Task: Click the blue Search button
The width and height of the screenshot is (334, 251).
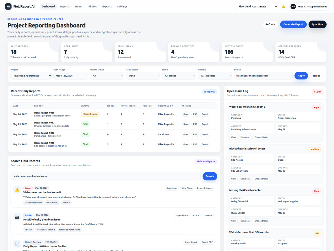Action: pos(210,176)
